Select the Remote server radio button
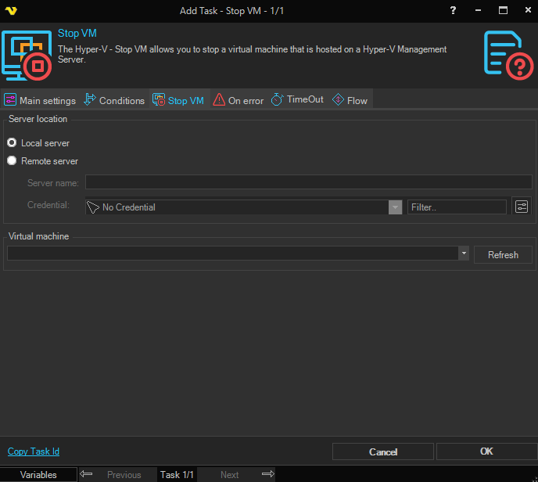 (x=12, y=161)
